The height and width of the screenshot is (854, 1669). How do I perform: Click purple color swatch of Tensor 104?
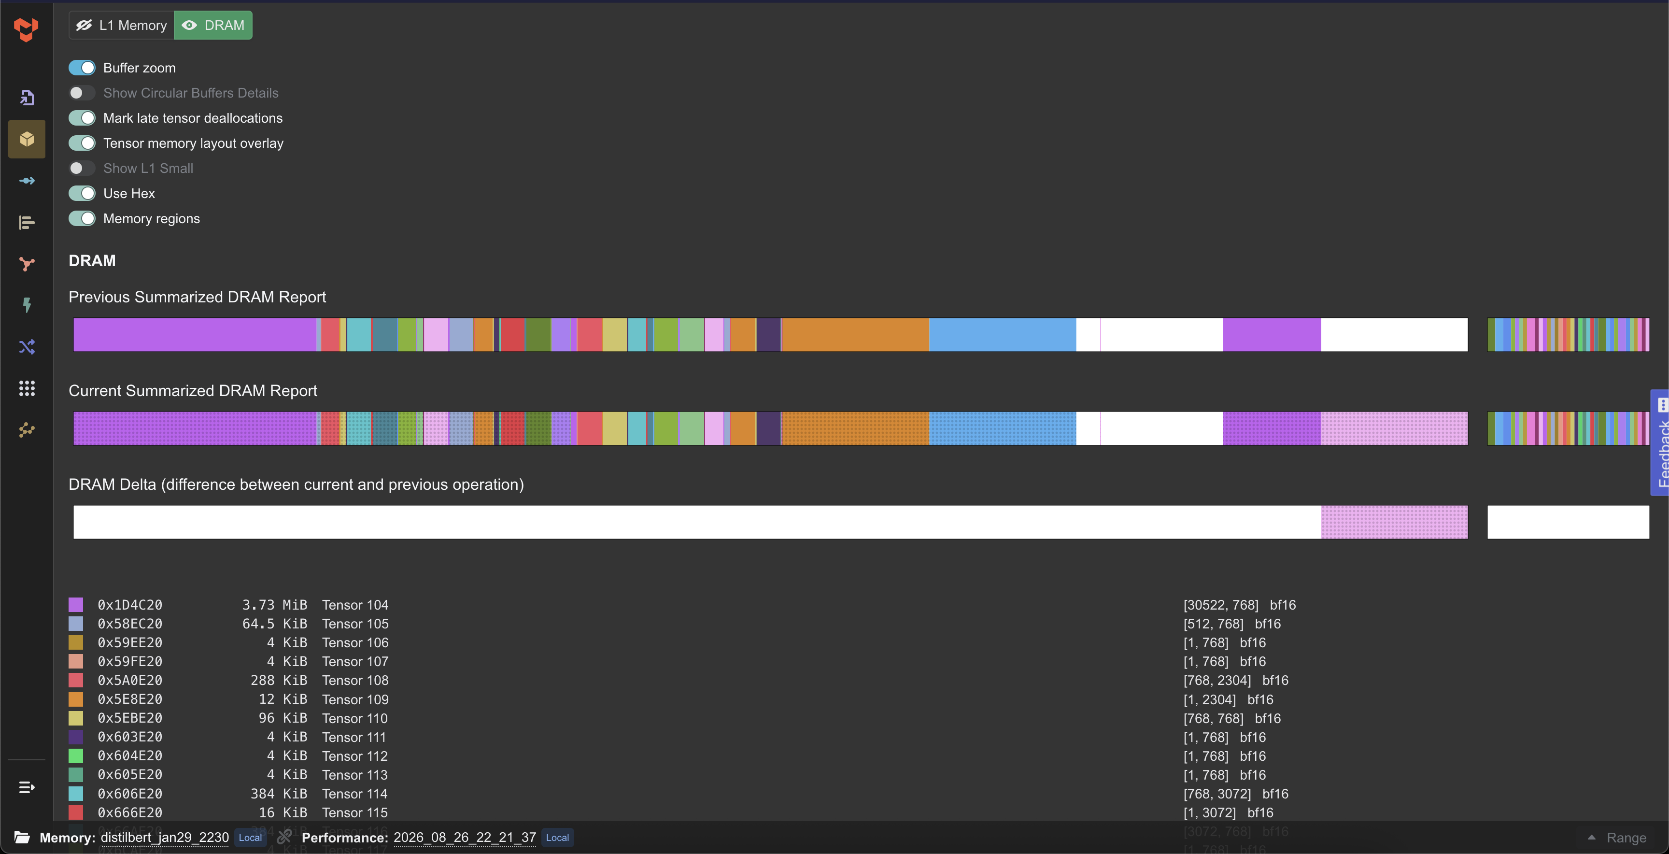pyautogui.click(x=76, y=605)
